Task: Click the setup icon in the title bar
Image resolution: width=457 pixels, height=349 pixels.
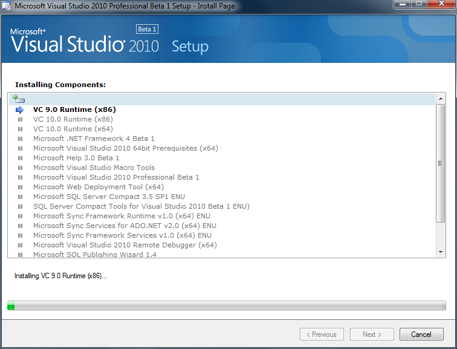Action: click(x=8, y=6)
